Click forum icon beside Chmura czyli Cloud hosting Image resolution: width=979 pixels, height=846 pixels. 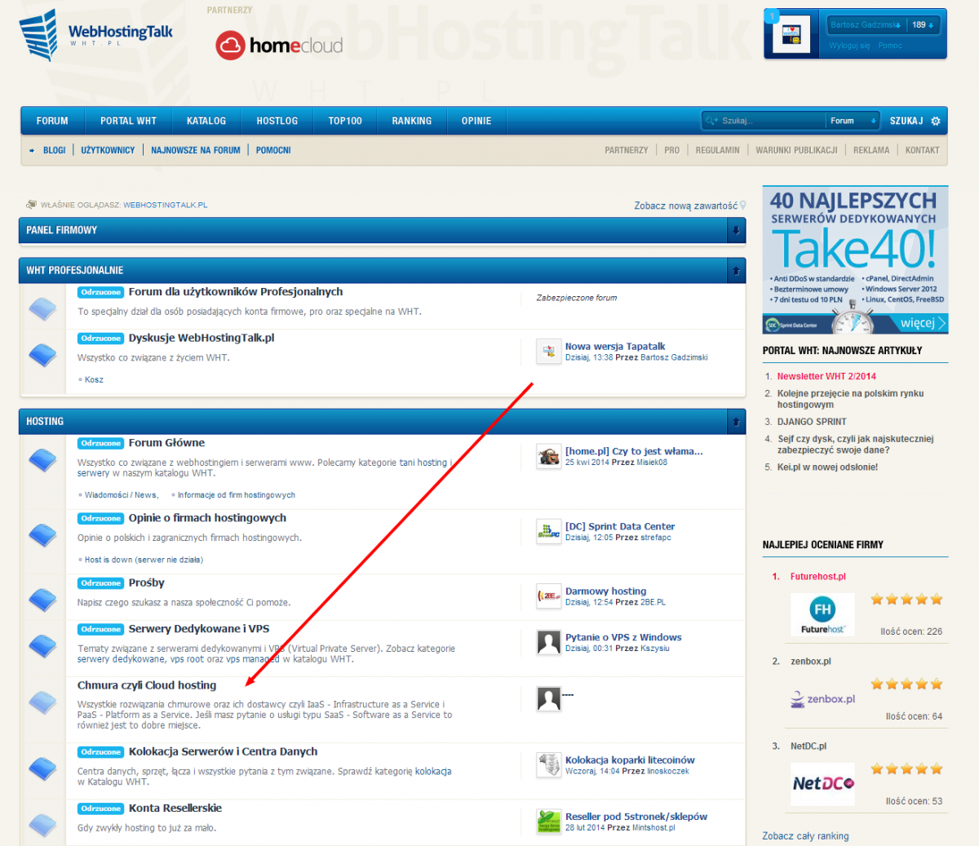[42, 702]
